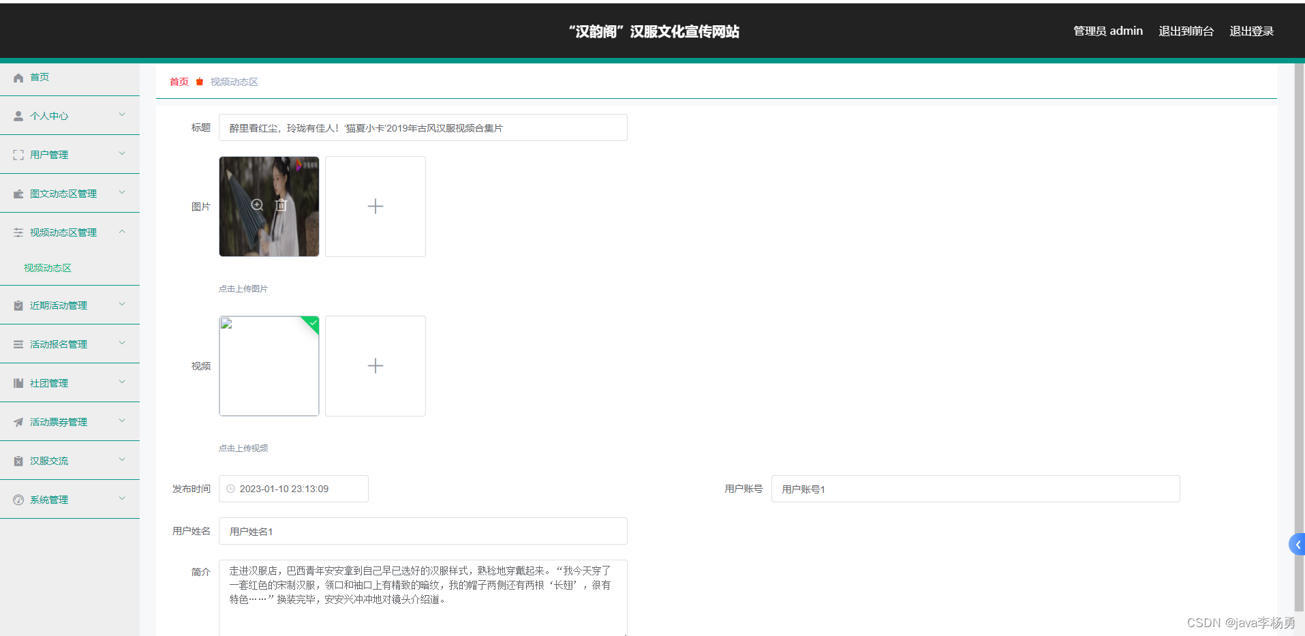The image size is (1305, 636).
Task: Open the 个人中心 menu
Action: [70, 117]
